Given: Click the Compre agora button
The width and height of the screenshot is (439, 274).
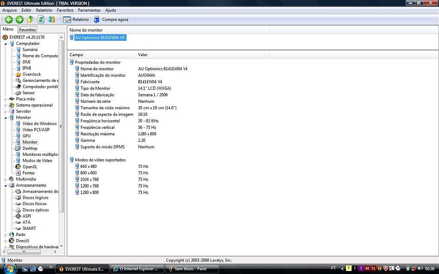Looking at the screenshot, I should click(x=111, y=20).
